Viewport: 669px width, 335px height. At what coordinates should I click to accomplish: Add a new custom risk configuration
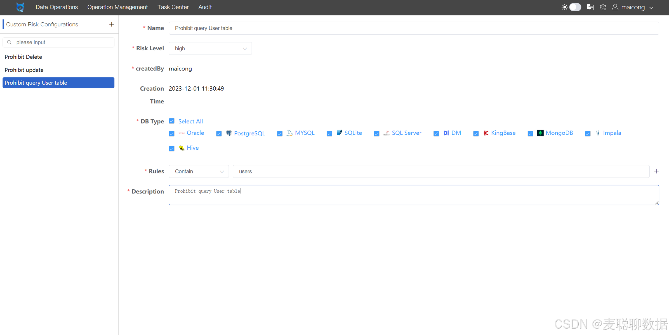tap(111, 24)
